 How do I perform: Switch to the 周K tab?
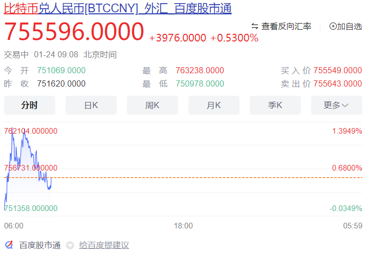(153, 105)
